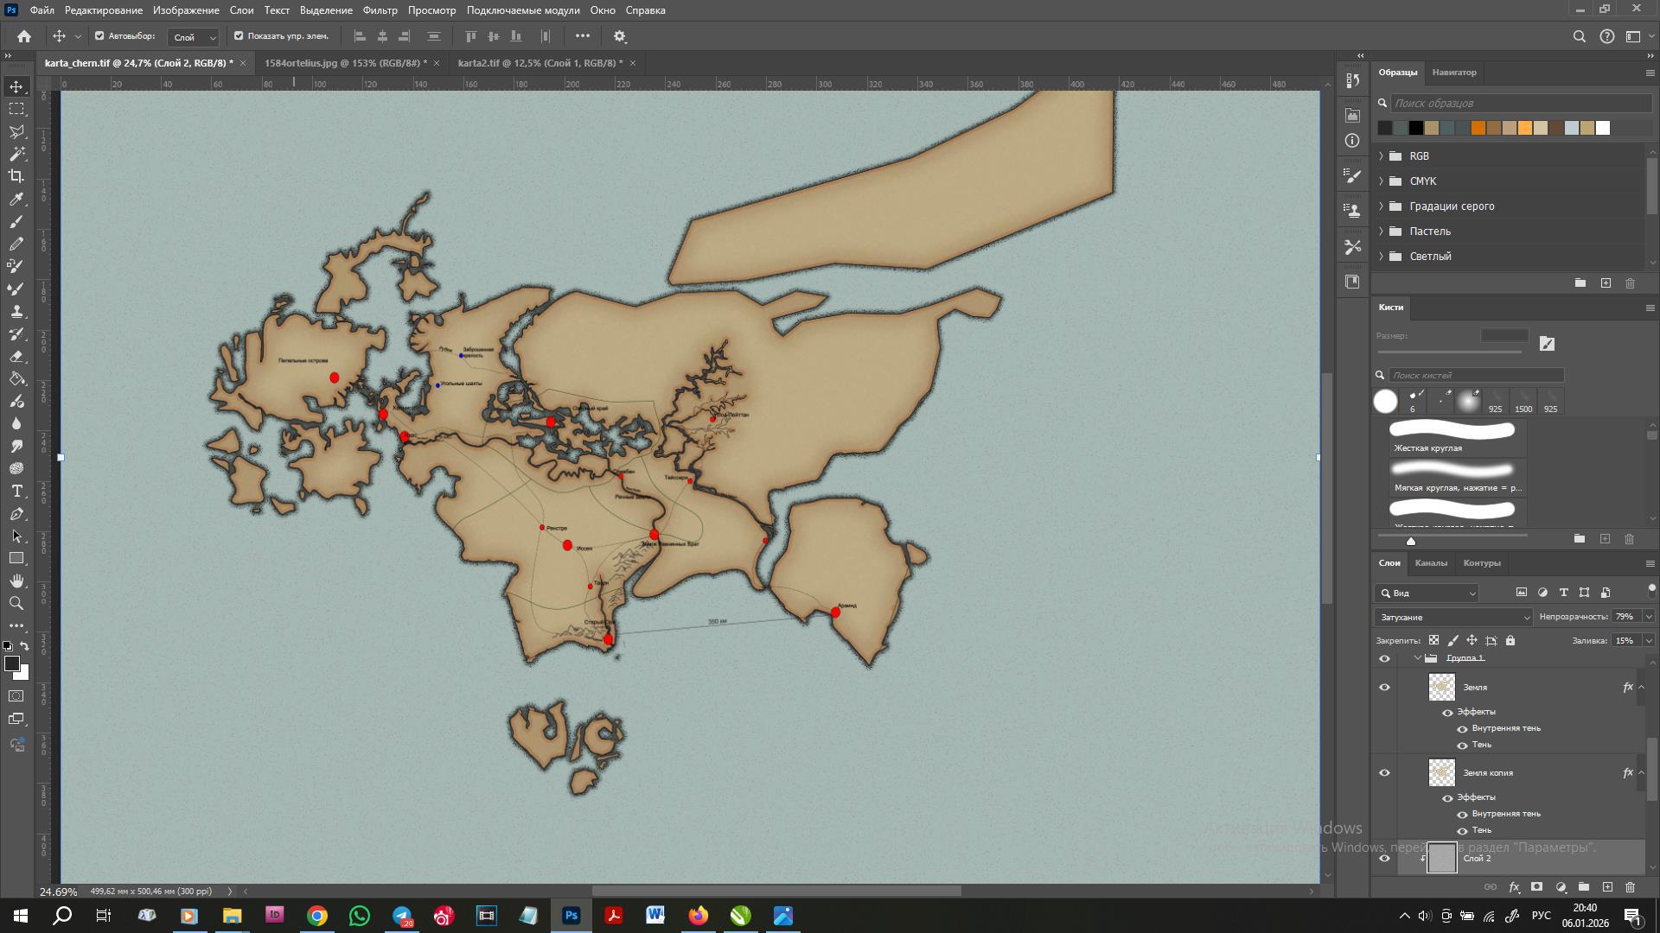Open the Фильтр menu
The image size is (1660, 933).
380,10
